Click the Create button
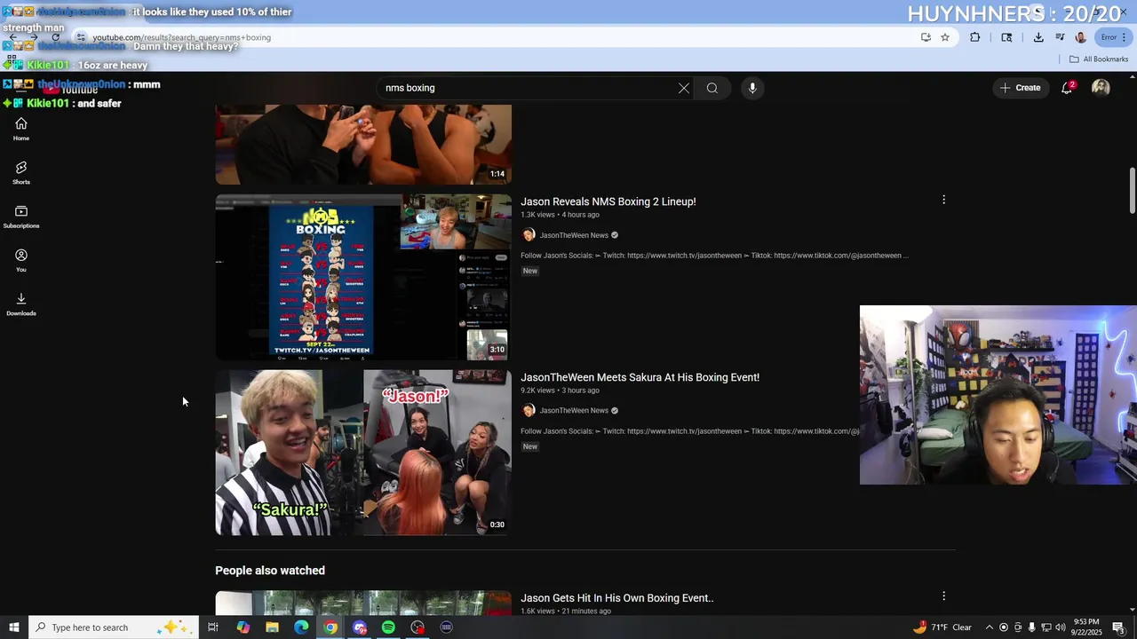Image resolution: width=1137 pixels, height=639 pixels. 1020,88
